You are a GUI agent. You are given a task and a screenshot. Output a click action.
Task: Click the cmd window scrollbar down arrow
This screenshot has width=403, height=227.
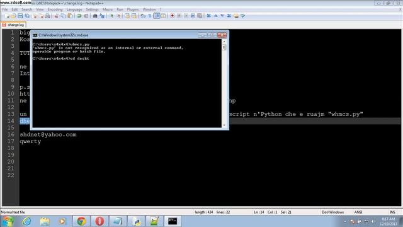pos(224,125)
